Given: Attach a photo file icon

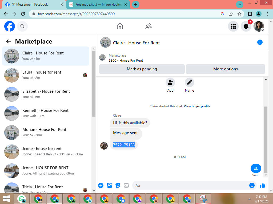Looking at the screenshot, I should coord(109,185).
